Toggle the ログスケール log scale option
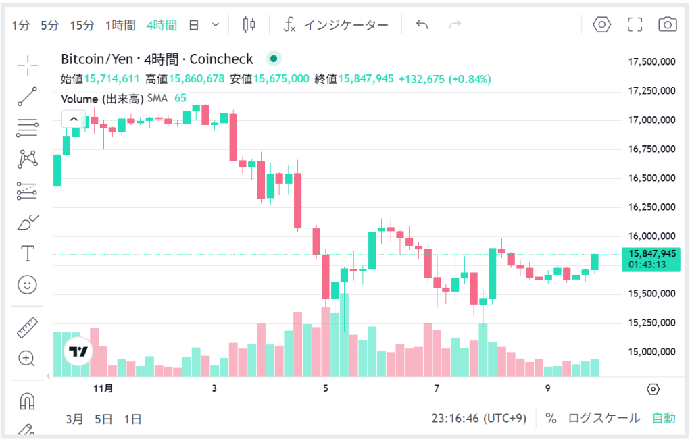 click(603, 418)
